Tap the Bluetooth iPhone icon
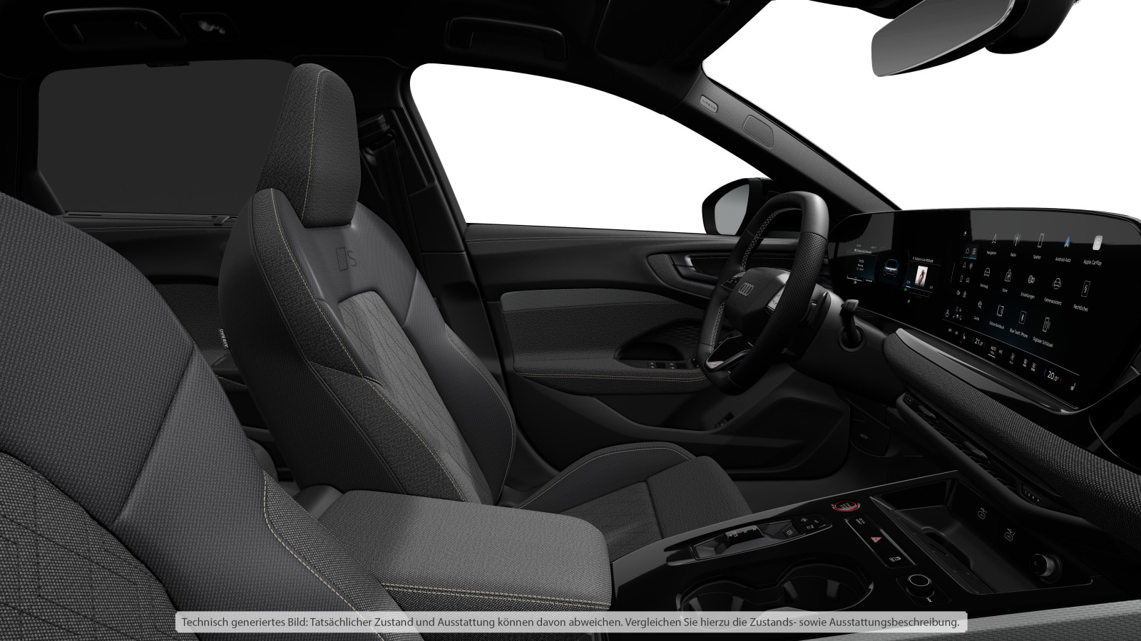This screenshot has height=641, width=1141. click(x=1023, y=317)
